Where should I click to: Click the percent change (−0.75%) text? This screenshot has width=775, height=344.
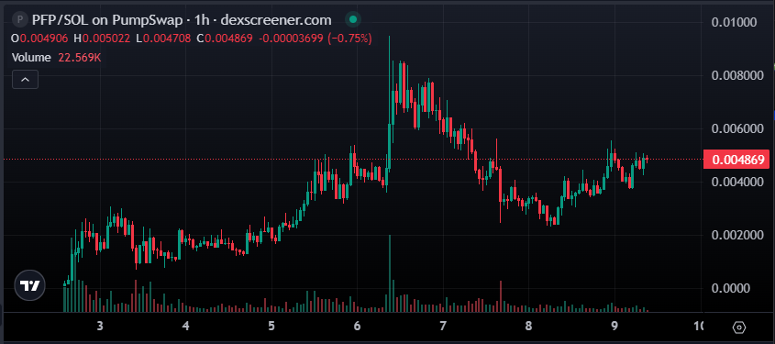coord(350,39)
